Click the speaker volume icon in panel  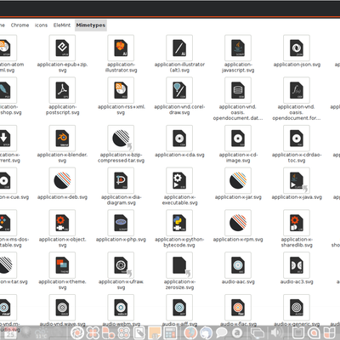click(x=276, y=333)
